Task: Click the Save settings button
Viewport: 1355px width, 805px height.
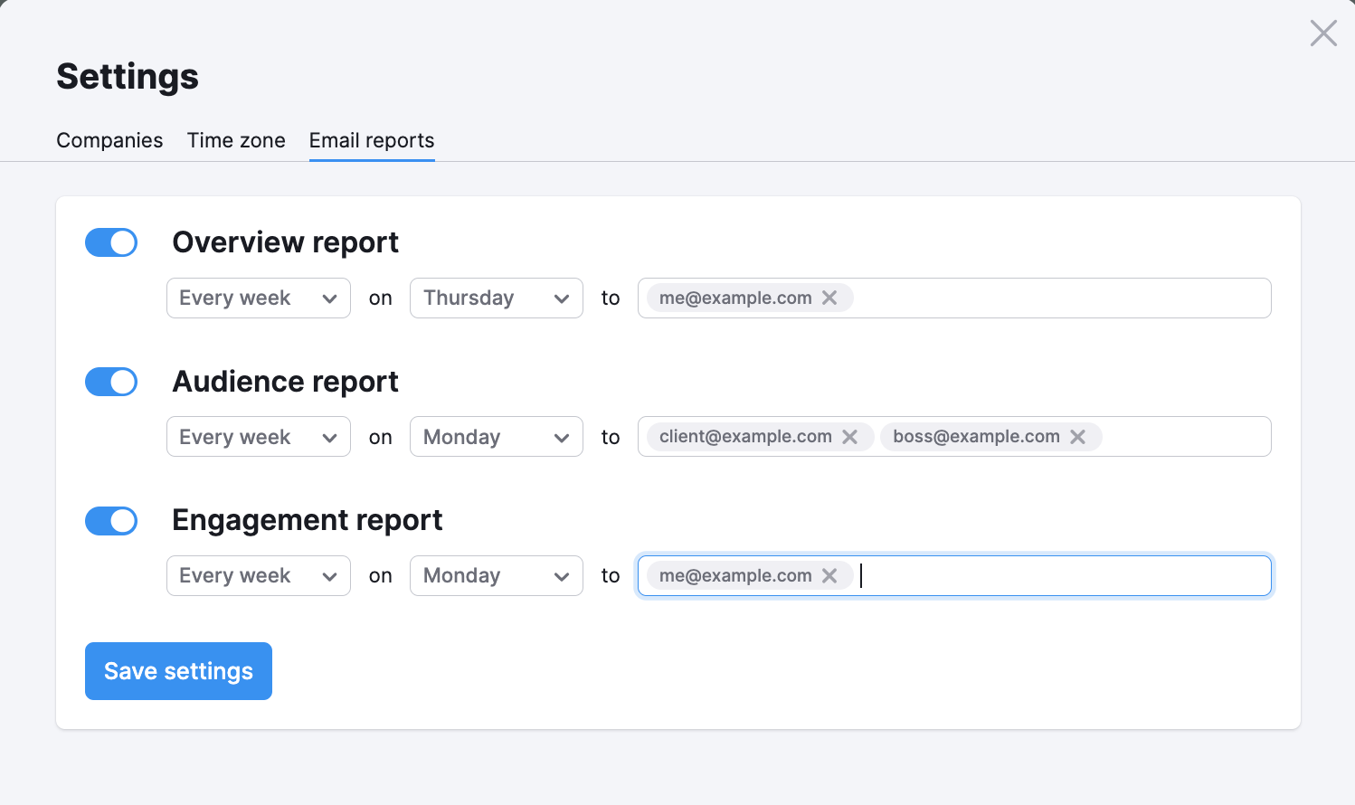Action: [178, 670]
